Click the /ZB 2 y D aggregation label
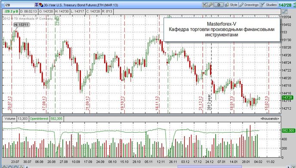 click(11, 11)
